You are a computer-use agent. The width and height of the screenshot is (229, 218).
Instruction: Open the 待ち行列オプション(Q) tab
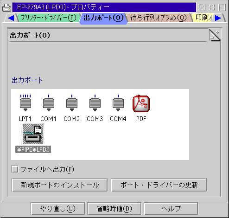pyautogui.click(x=159, y=18)
